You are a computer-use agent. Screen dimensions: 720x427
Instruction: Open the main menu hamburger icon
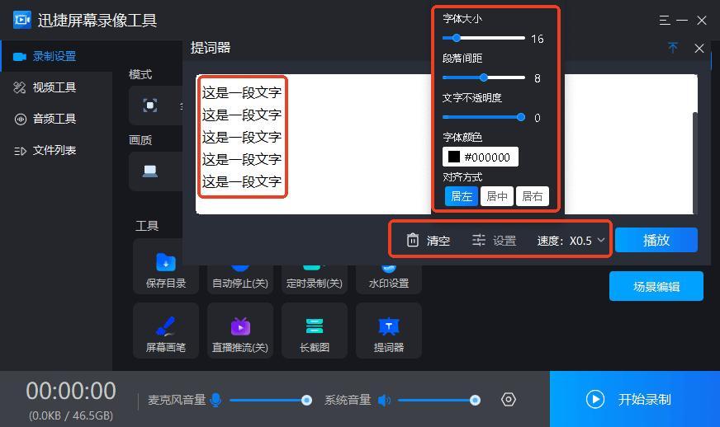coord(665,20)
